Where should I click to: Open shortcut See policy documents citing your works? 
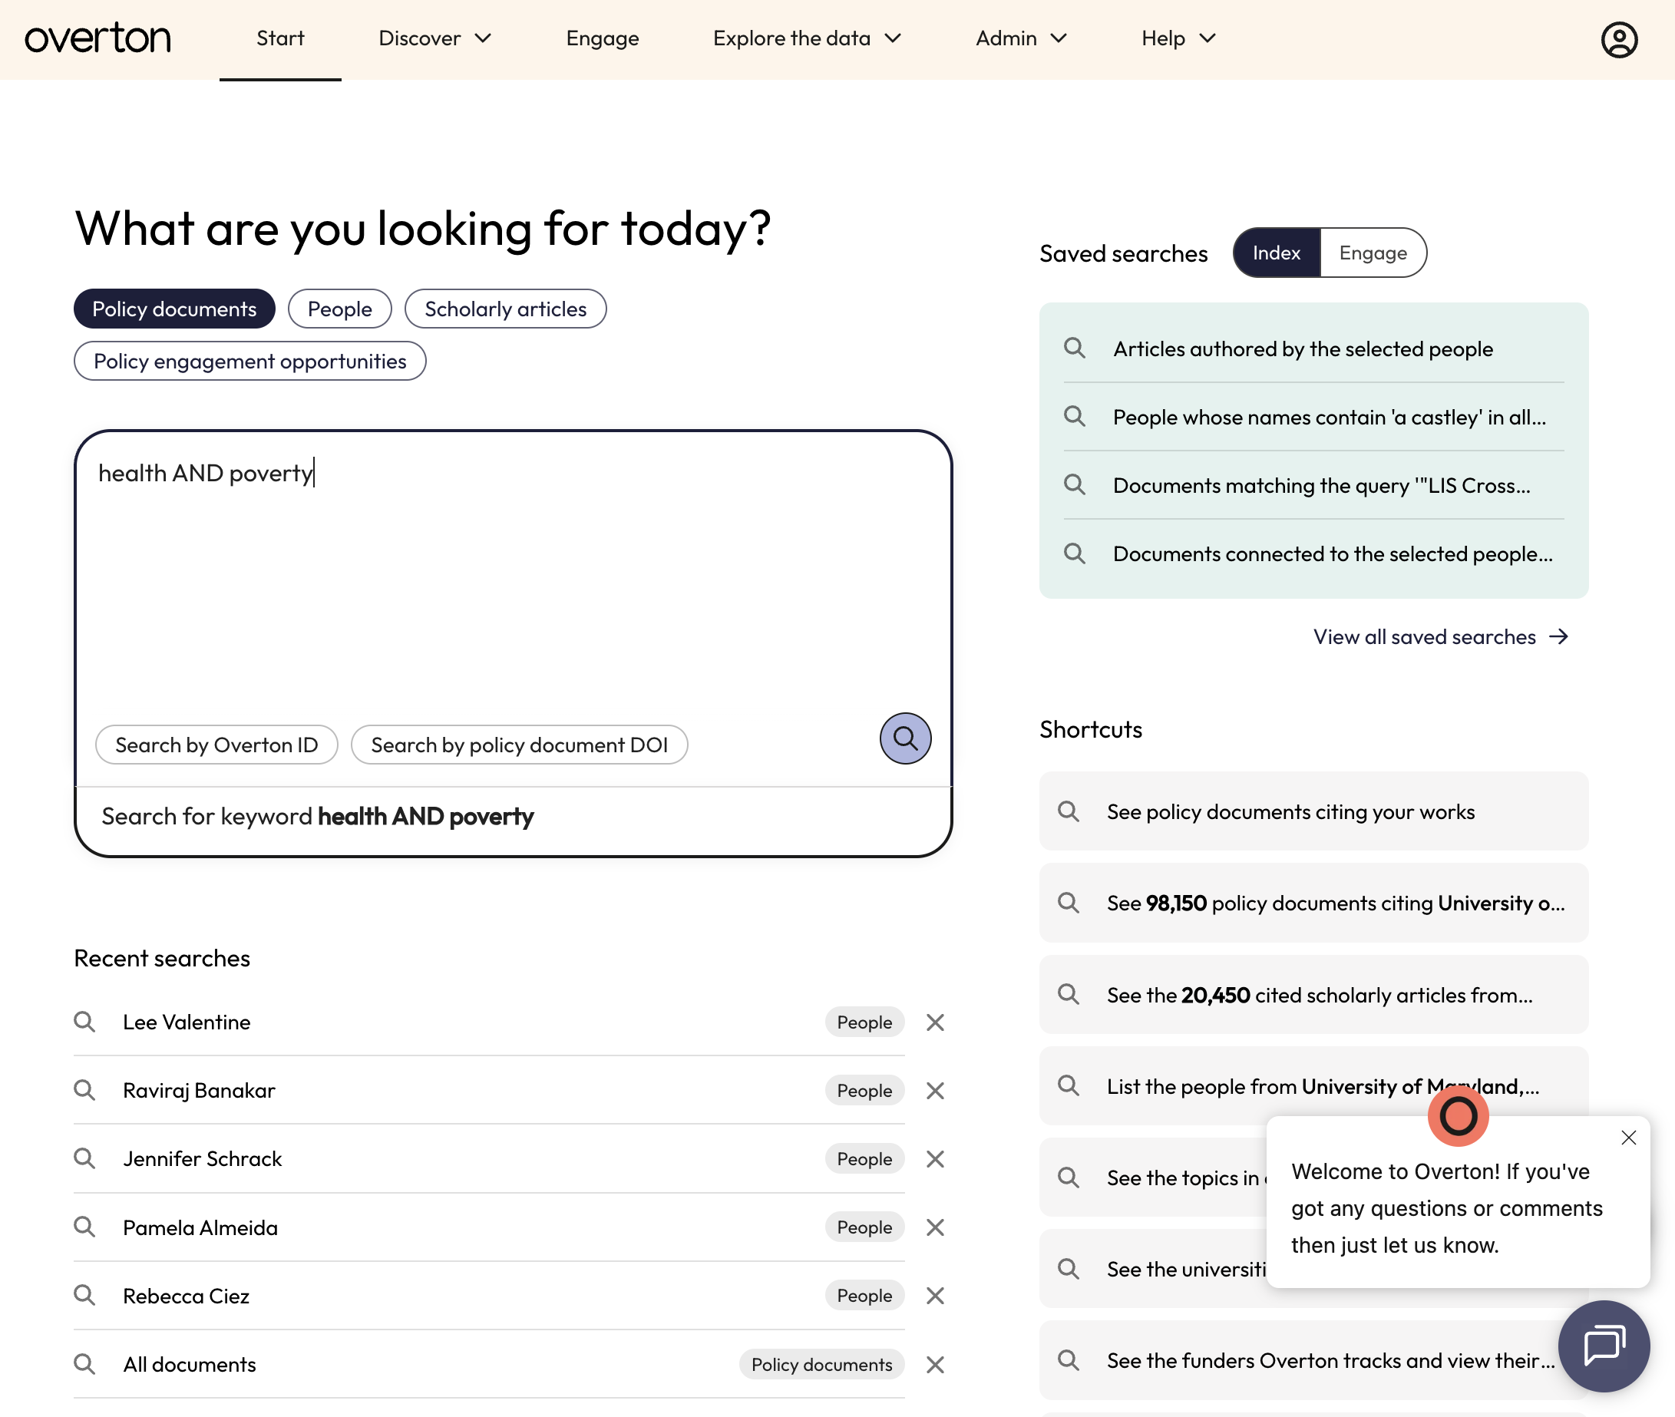(1313, 811)
